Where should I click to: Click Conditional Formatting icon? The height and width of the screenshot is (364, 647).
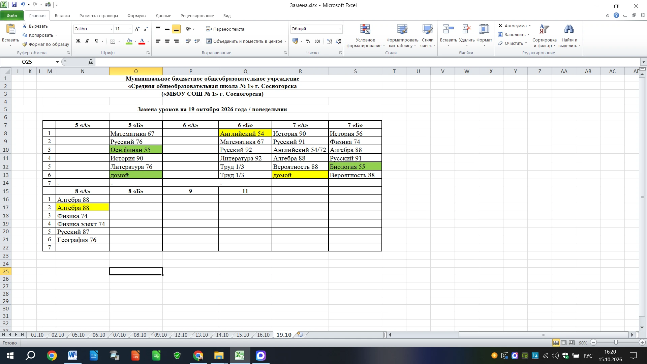pyautogui.click(x=365, y=30)
